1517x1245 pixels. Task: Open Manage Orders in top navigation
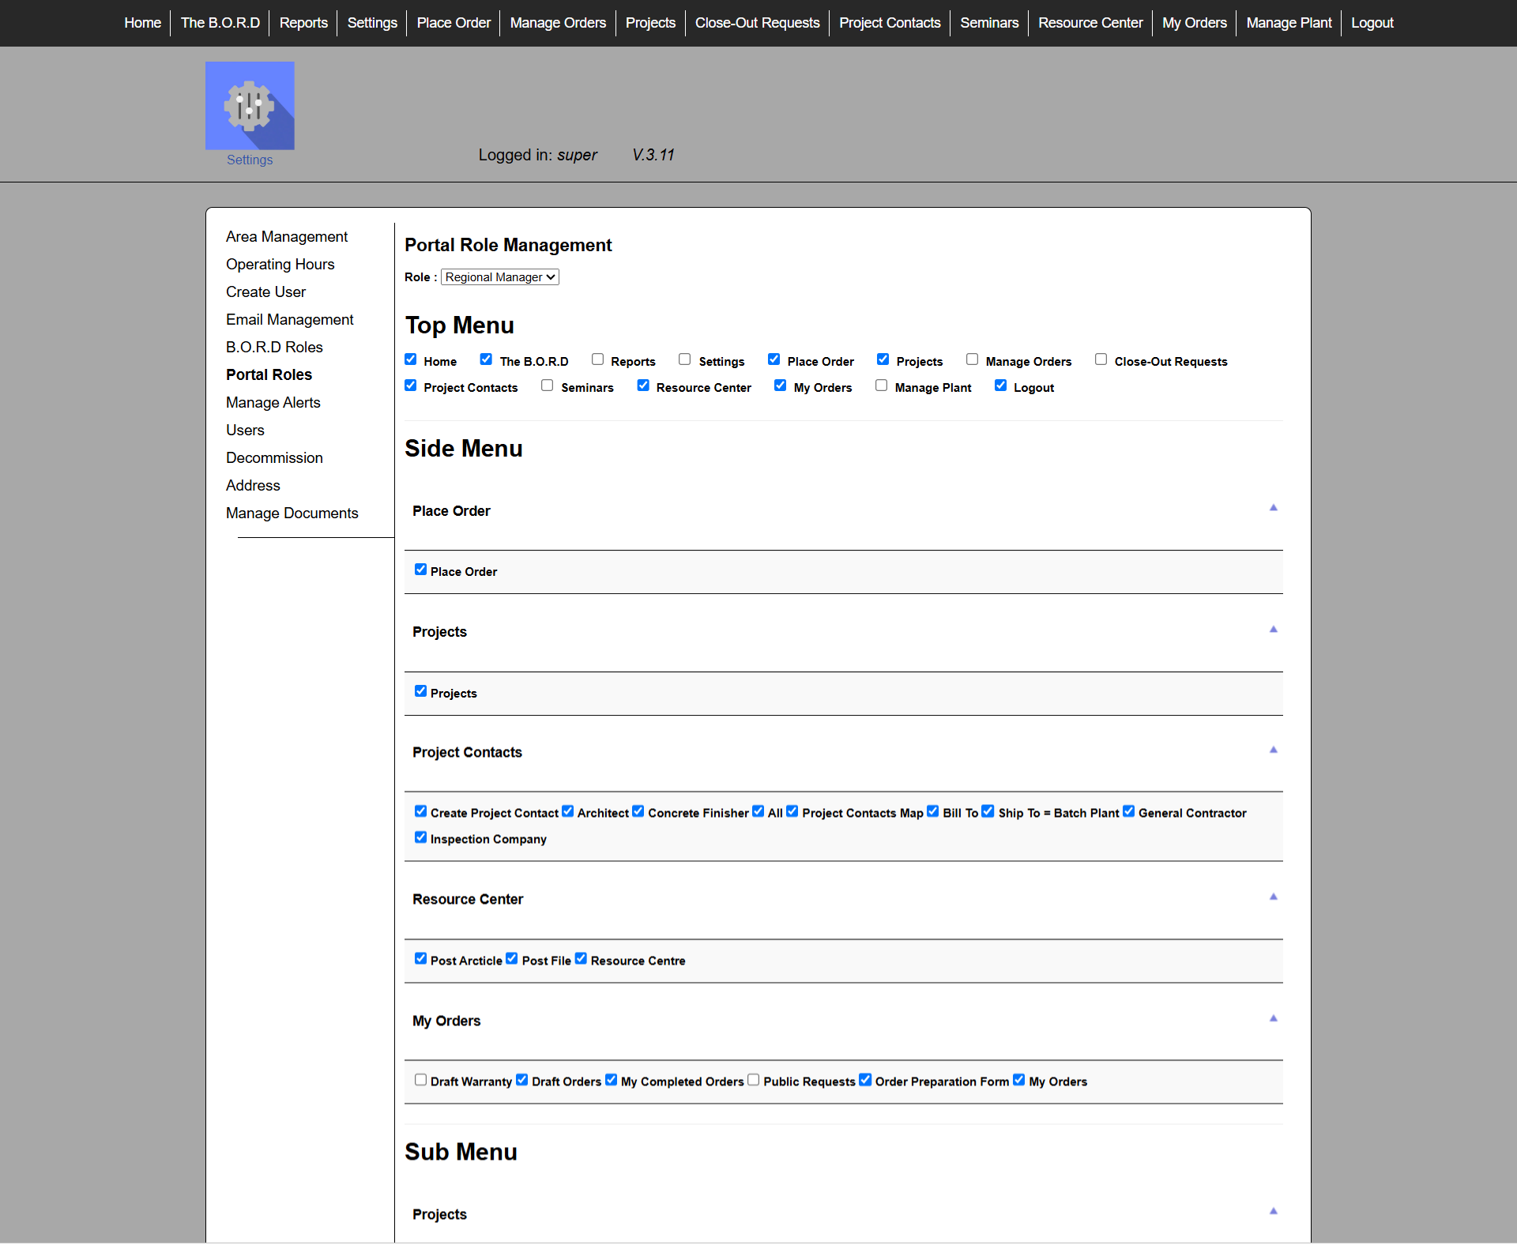pos(558,23)
